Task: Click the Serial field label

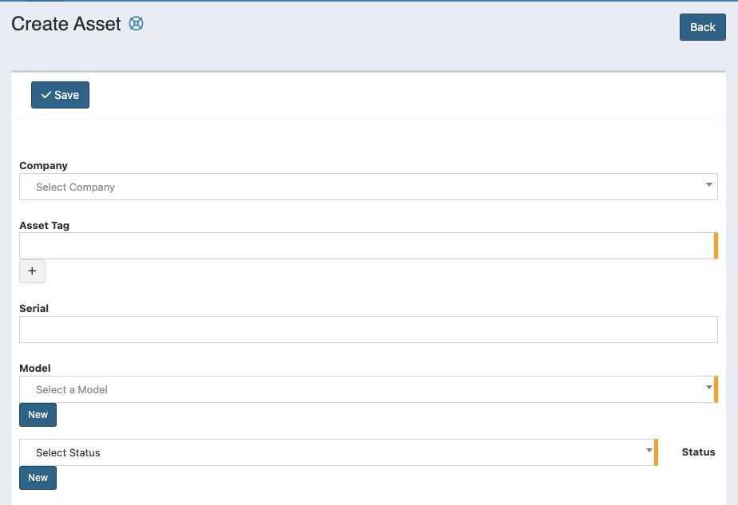Action: (34, 309)
